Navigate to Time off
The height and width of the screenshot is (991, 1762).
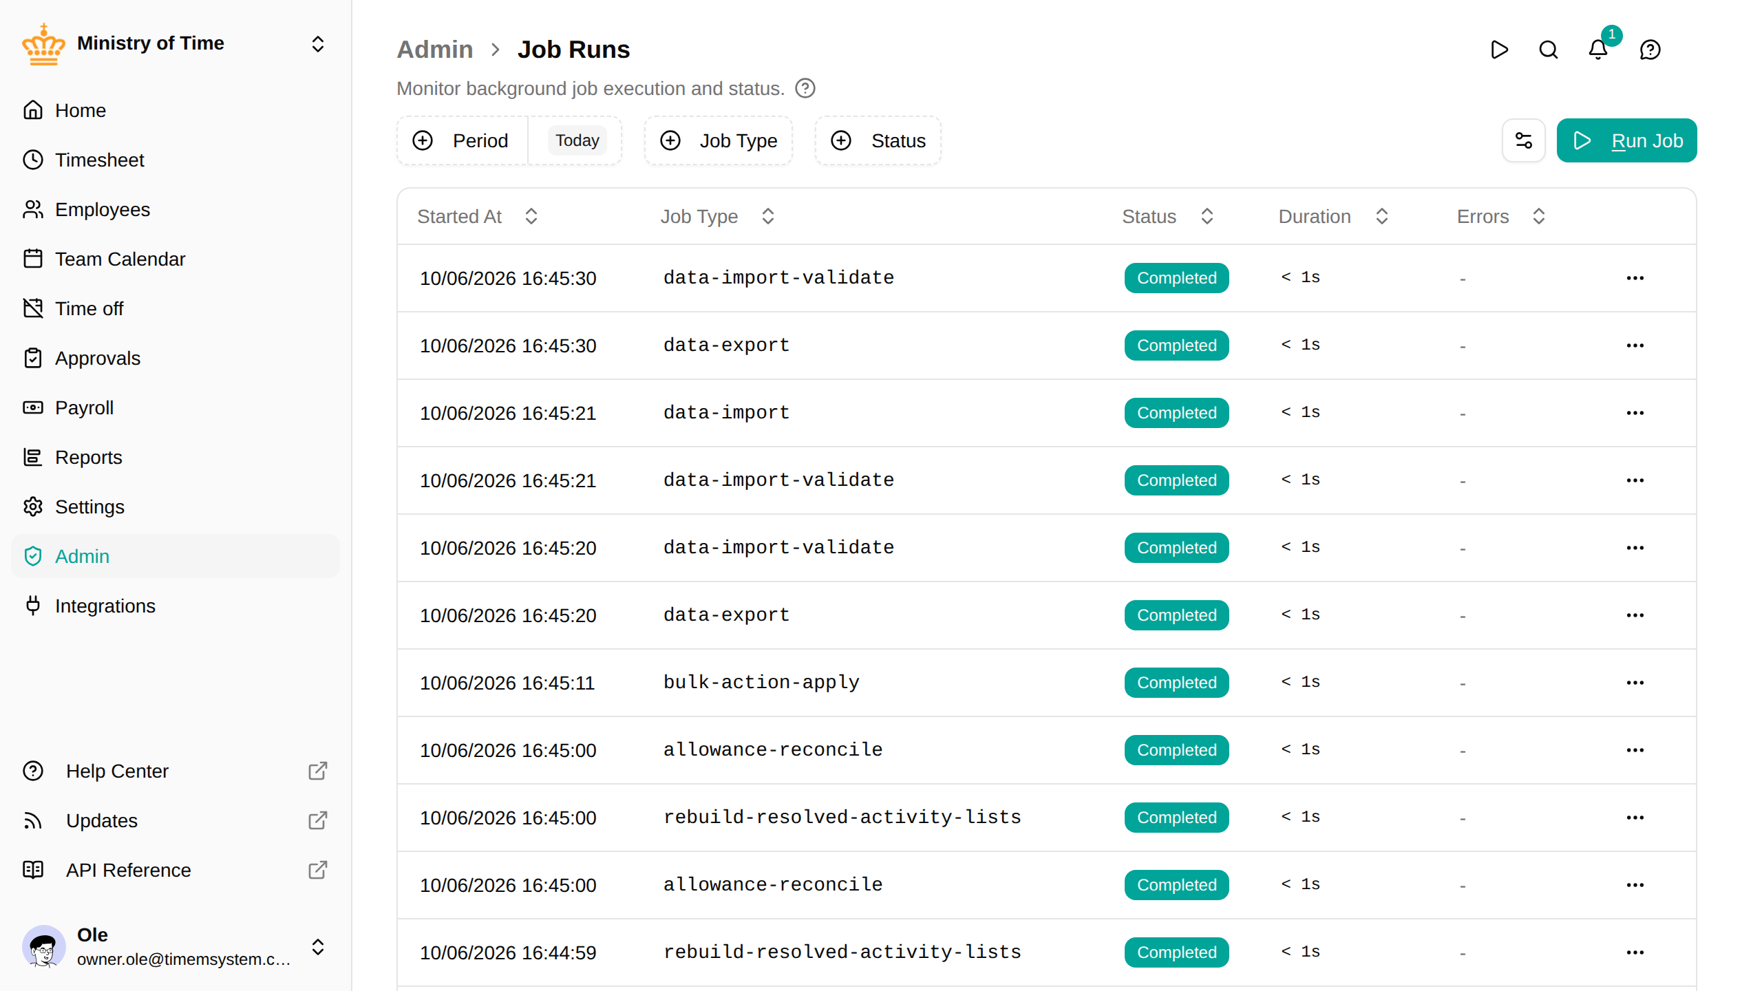click(x=176, y=308)
